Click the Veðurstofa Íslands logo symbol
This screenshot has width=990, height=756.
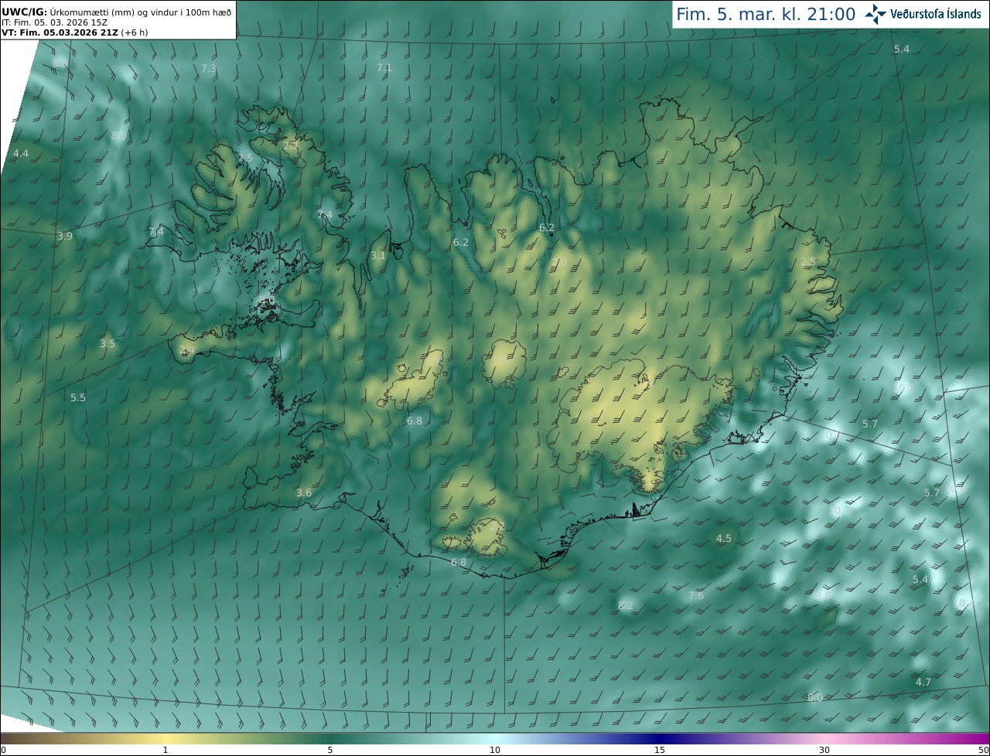(x=876, y=14)
